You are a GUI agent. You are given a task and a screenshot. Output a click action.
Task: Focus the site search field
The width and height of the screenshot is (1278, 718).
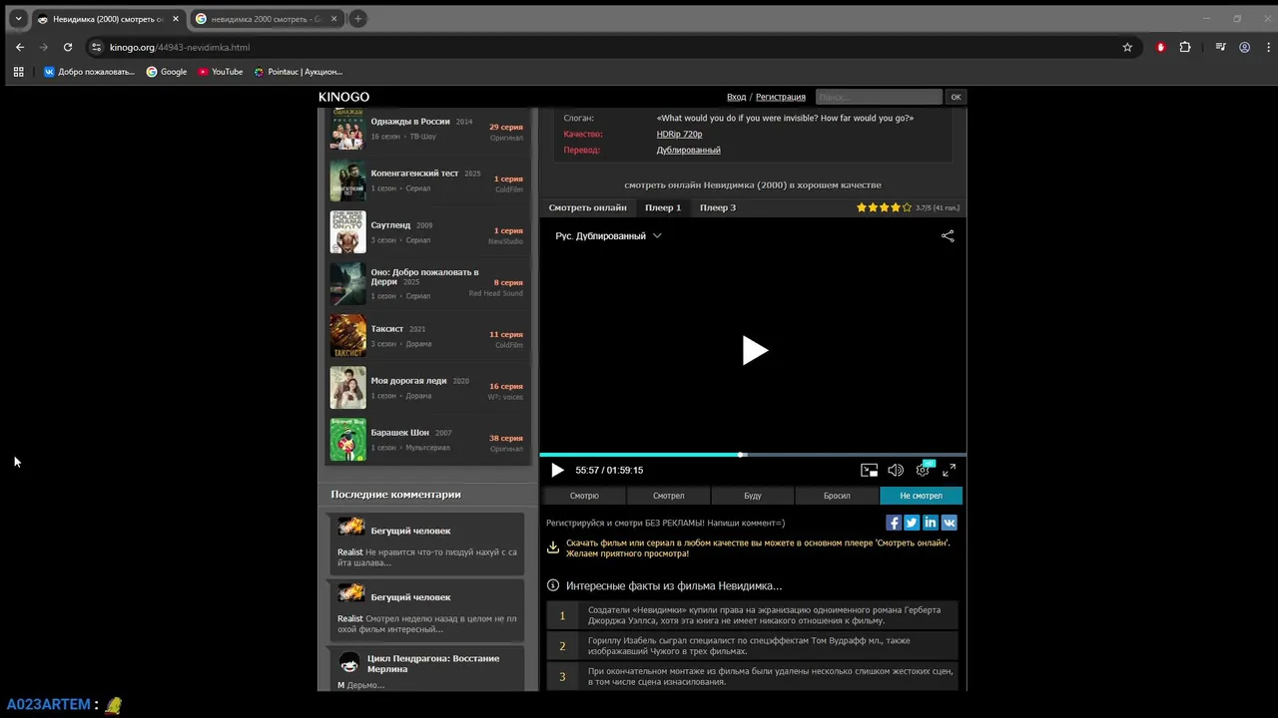(879, 97)
